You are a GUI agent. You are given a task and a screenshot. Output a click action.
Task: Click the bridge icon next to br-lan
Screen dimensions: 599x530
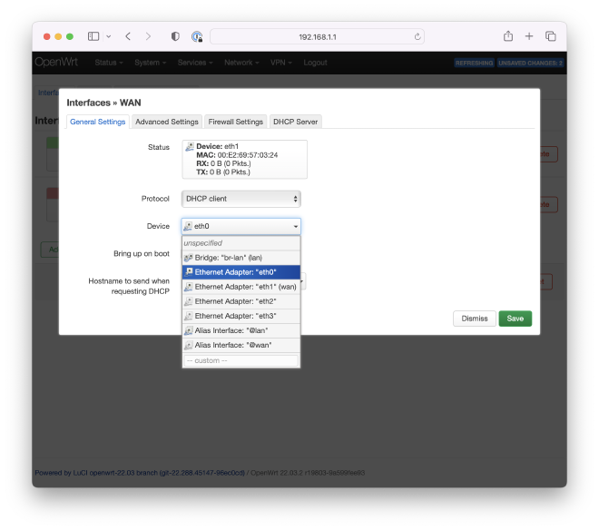coord(189,258)
